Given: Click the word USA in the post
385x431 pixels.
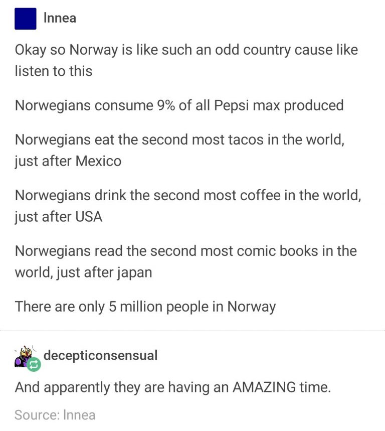Looking at the screenshot, I should [x=89, y=217].
